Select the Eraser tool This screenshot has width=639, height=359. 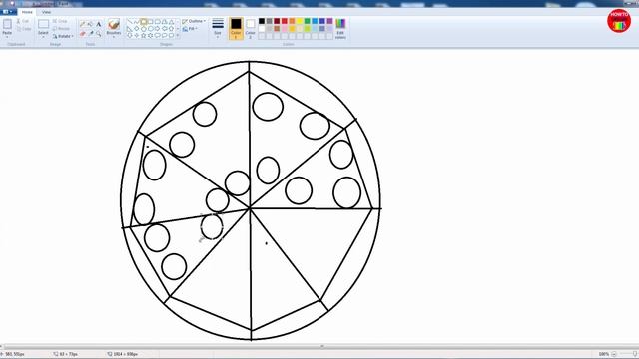pyautogui.click(x=82, y=33)
